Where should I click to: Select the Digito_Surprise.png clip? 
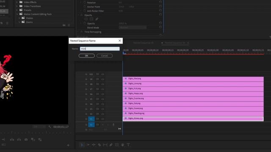[193, 99]
